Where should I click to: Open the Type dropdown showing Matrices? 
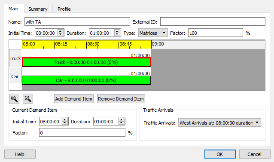pyautogui.click(x=153, y=33)
